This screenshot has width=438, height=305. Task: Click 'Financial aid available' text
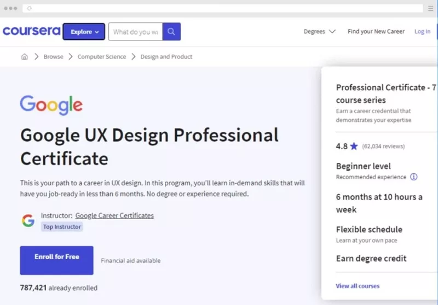pyautogui.click(x=131, y=261)
